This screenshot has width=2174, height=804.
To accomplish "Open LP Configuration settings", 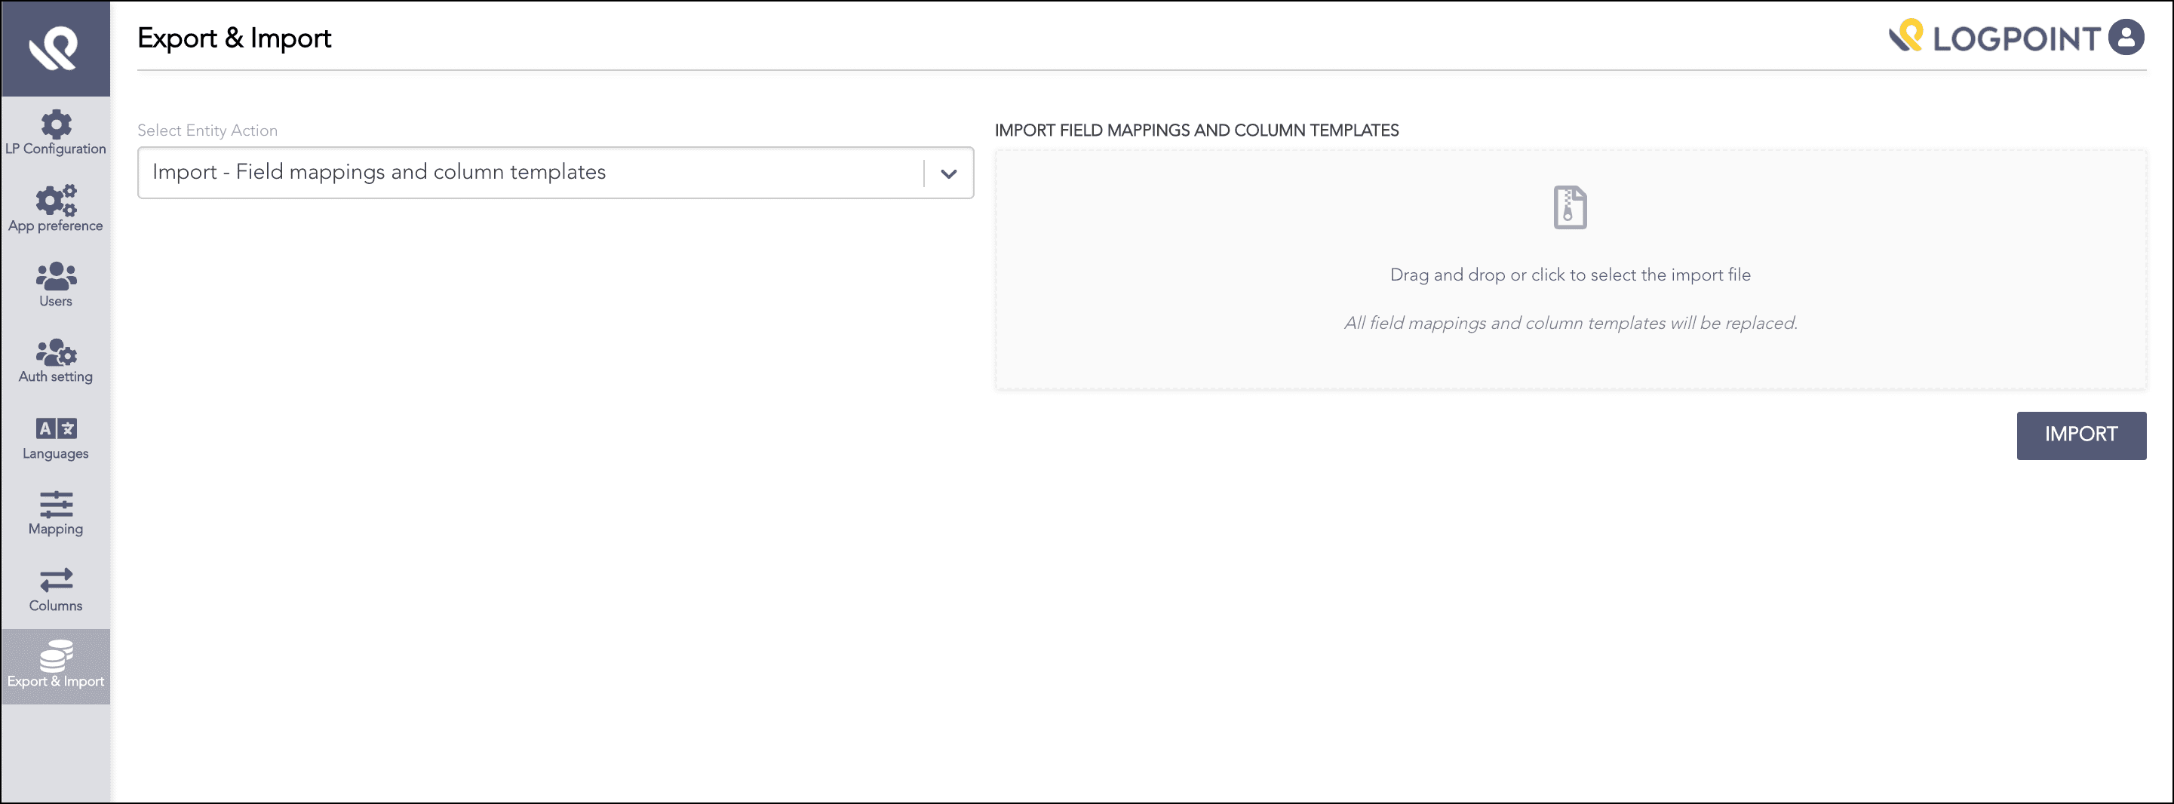I will (x=56, y=133).
